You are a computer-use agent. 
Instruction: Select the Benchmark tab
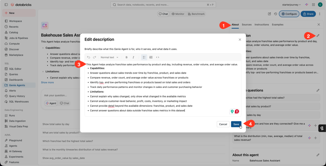coord(196,14)
